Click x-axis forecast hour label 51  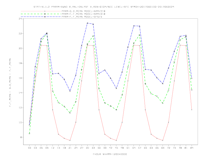(128, 148)
